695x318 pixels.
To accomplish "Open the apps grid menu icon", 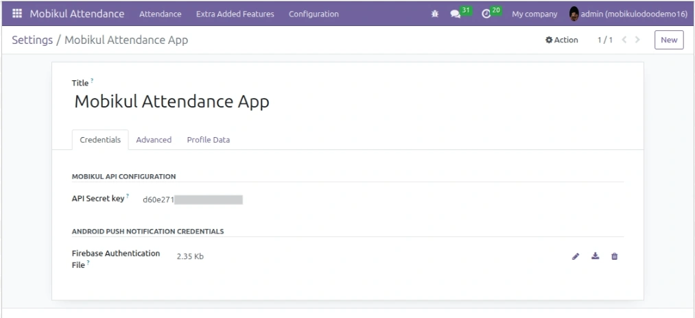I will click(17, 14).
